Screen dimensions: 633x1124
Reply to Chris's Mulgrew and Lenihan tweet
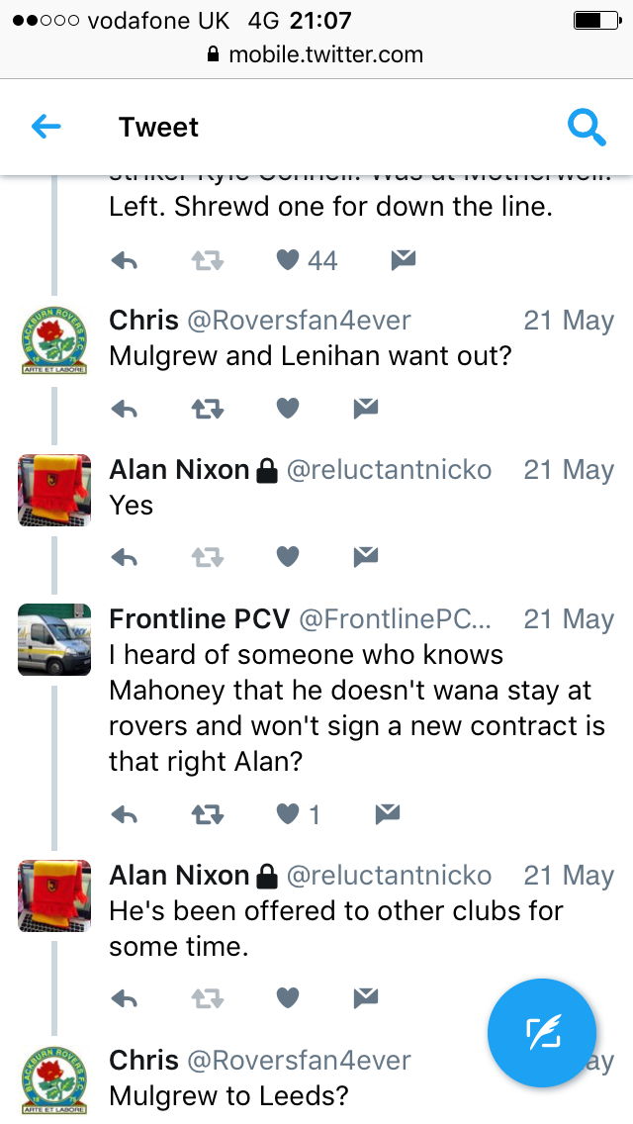(x=125, y=409)
